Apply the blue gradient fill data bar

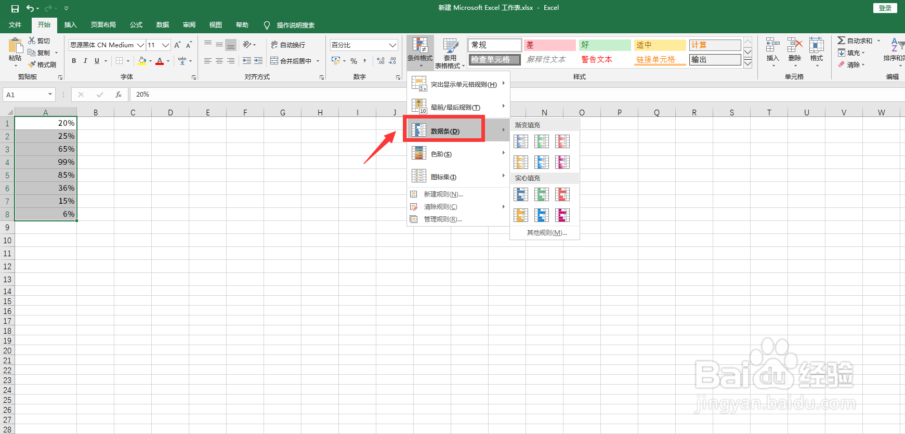[x=521, y=141]
